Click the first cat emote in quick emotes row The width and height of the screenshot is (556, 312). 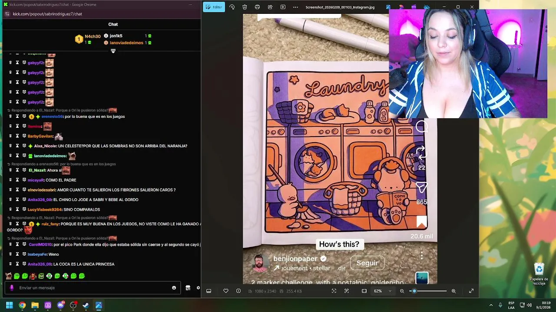click(8, 276)
